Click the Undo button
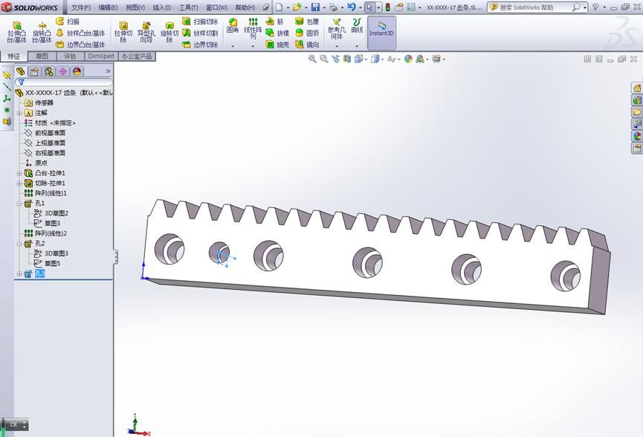Viewport: 643px width, 437px height. (352, 7)
